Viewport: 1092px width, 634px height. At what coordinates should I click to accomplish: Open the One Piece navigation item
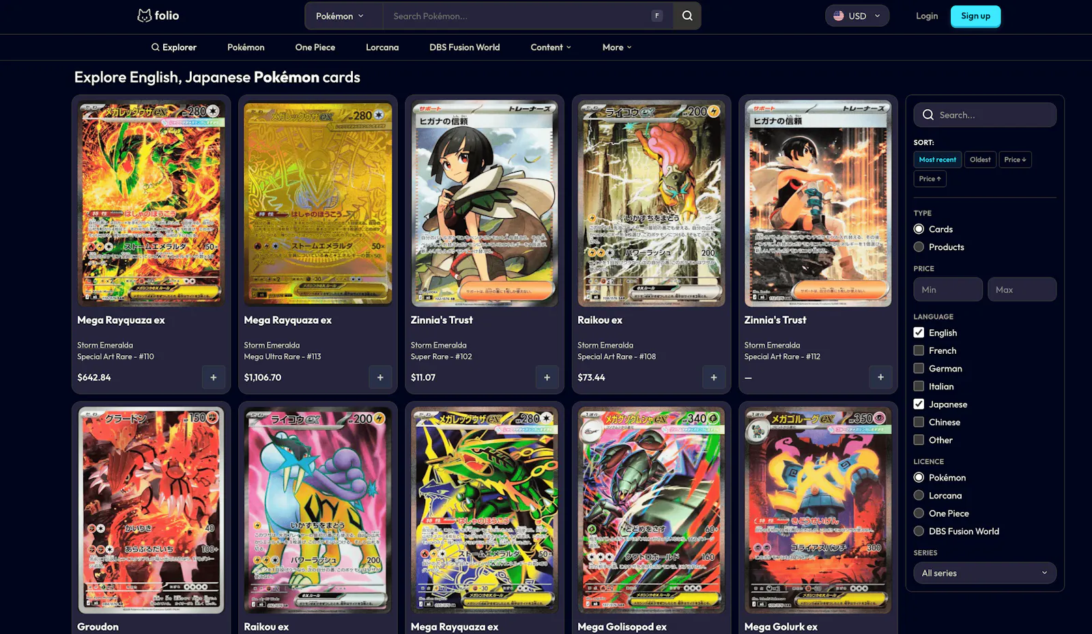tap(315, 47)
